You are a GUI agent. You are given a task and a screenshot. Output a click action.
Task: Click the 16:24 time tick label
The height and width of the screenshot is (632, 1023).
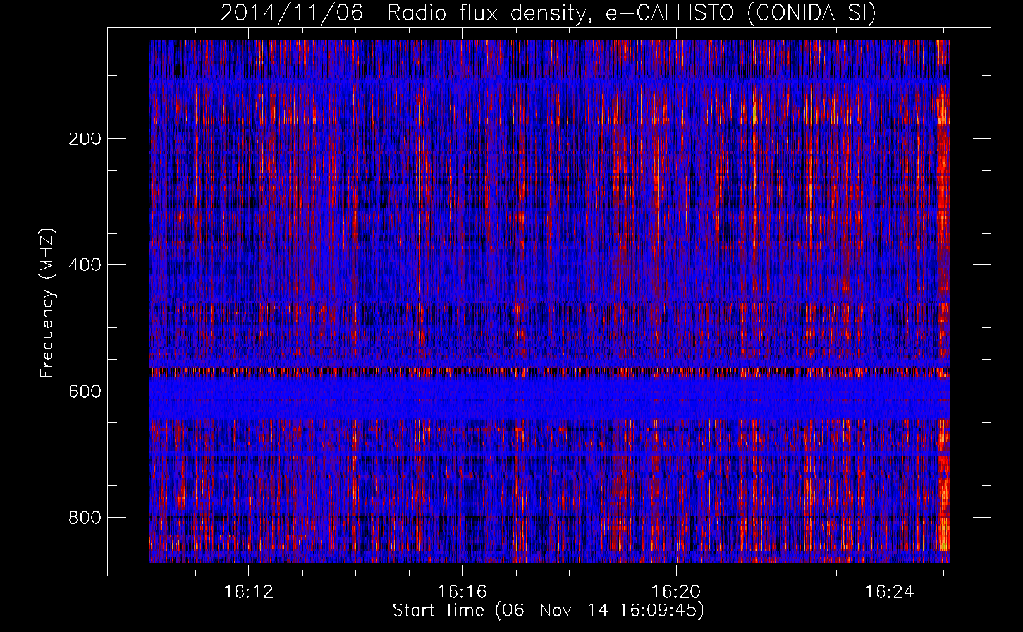pyautogui.click(x=890, y=592)
